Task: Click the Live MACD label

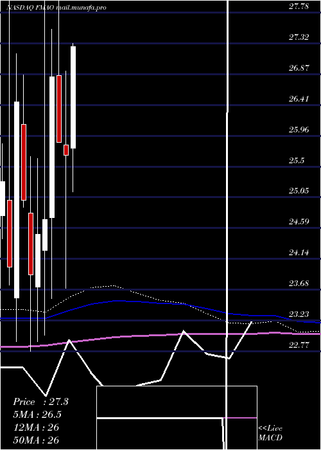Action: pyautogui.click(x=270, y=433)
